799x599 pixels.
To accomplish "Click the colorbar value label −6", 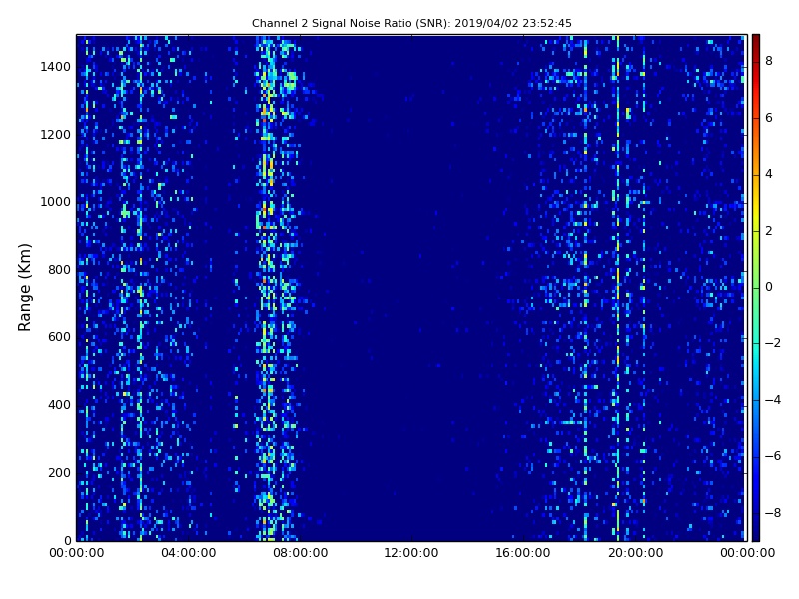I will [773, 456].
